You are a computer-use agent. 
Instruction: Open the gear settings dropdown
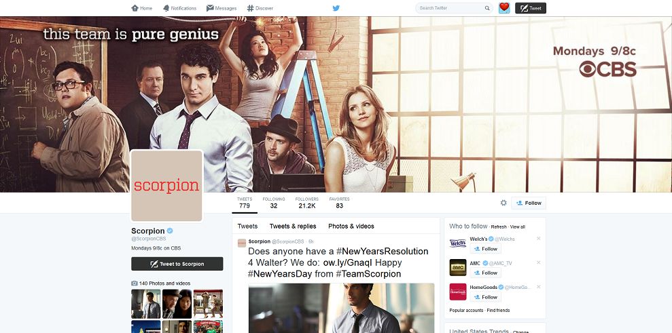[x=503, y=203]
